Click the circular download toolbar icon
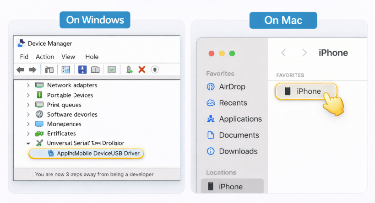 155,70
